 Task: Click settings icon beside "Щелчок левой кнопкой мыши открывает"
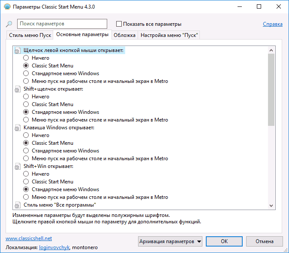[18, 50]
